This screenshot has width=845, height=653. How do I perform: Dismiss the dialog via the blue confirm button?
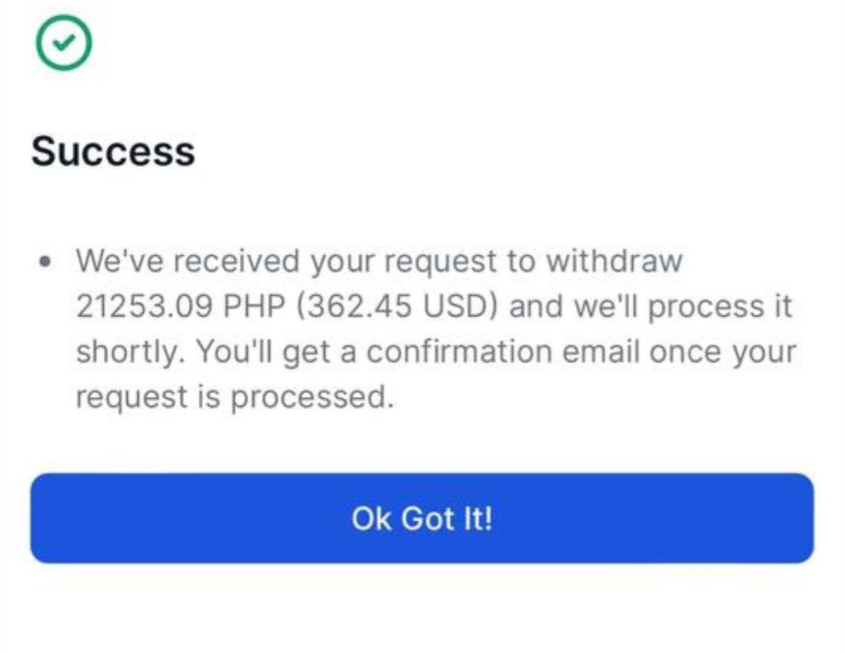coord(422,519)
